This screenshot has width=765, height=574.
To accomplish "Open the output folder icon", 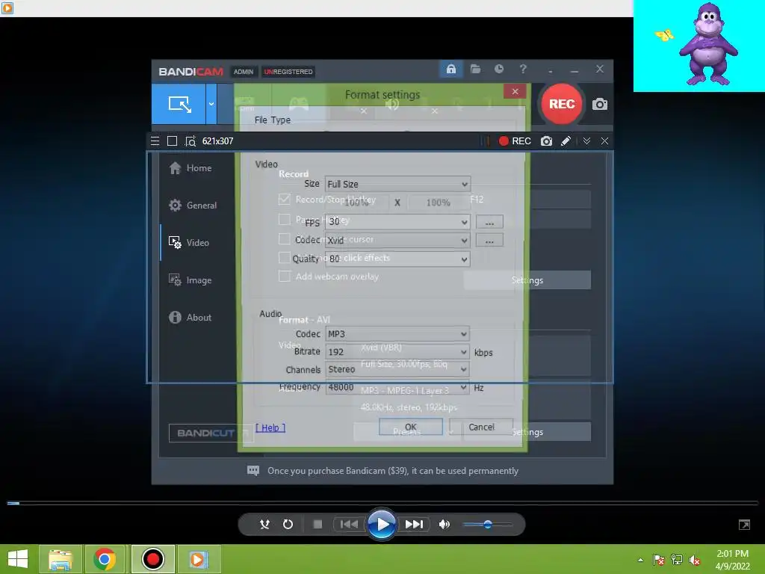I will (x=475, y=69).
